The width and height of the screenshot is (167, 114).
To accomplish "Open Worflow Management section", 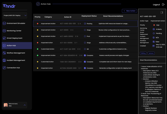I will click(16, 53).
